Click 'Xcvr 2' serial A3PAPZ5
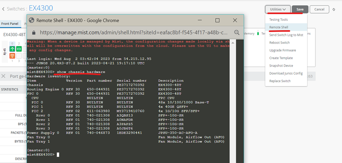The width and height of the screenshot is (342, 163). (125, 124)
